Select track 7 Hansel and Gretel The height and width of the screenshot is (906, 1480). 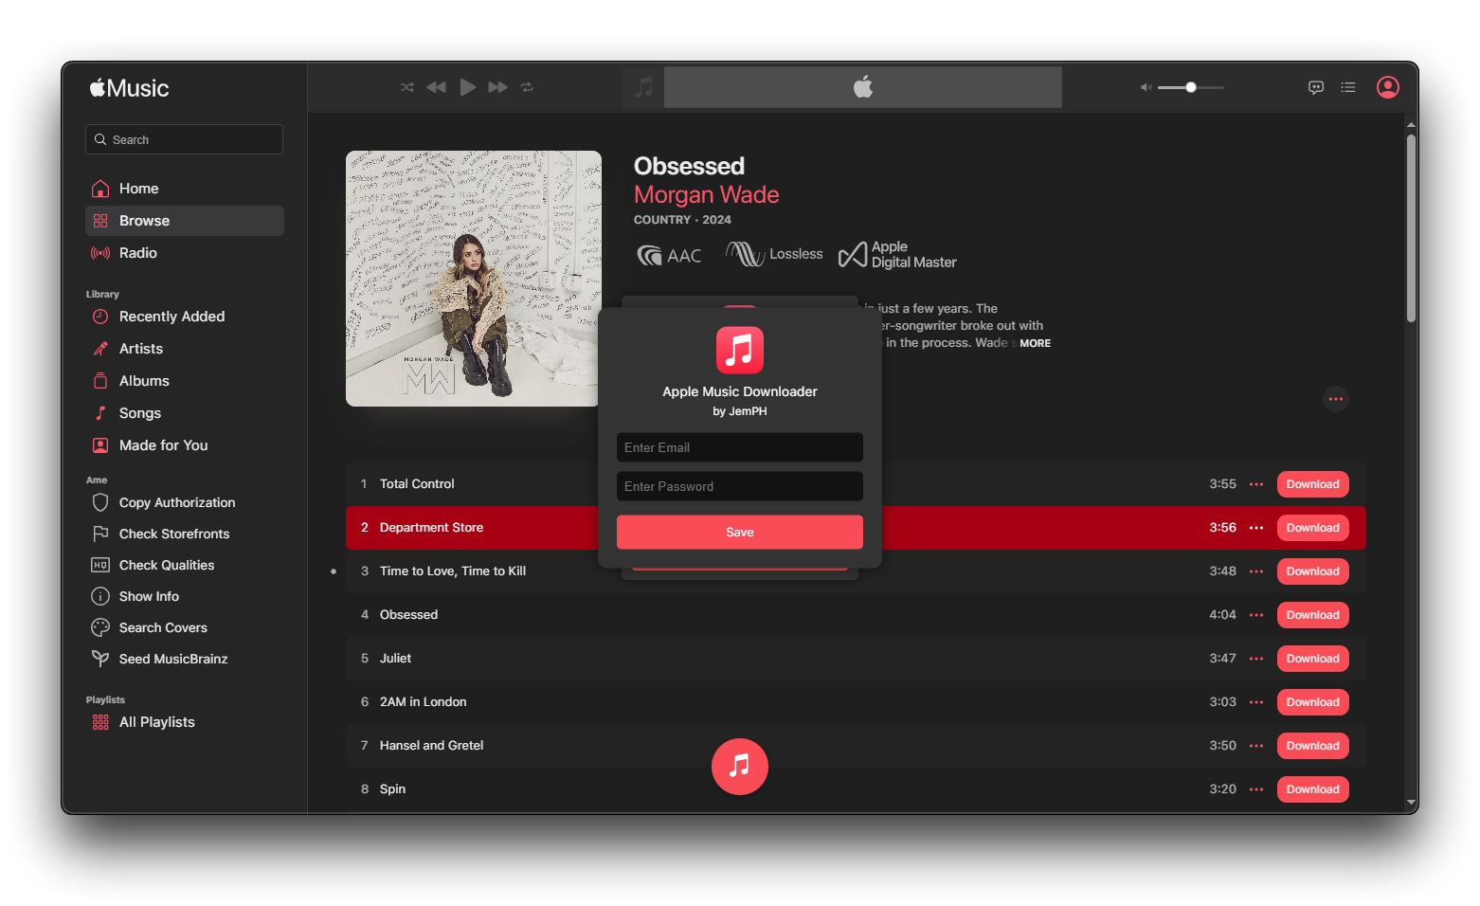click(856, 746)
